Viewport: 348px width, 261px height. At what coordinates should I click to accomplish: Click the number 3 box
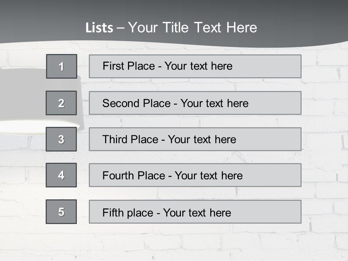click(x=61, y=139)
